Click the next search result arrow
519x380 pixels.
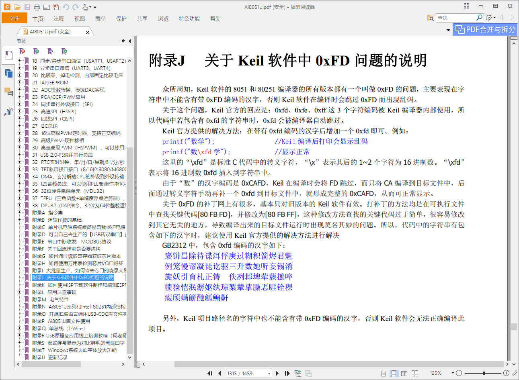click(x=512, y=18)
